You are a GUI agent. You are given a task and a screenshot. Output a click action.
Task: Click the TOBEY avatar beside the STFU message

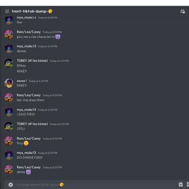pos(9,126)
